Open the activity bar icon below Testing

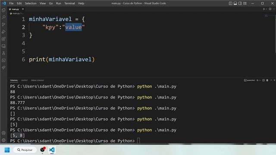(x=3, y=60)
